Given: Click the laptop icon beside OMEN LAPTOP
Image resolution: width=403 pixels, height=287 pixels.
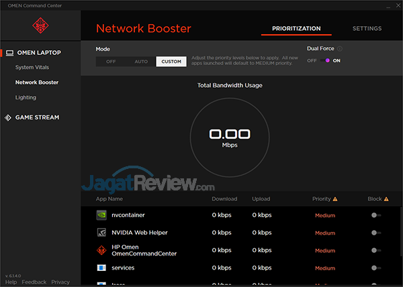Looking at the screenshot, I should tap(9, 53).
